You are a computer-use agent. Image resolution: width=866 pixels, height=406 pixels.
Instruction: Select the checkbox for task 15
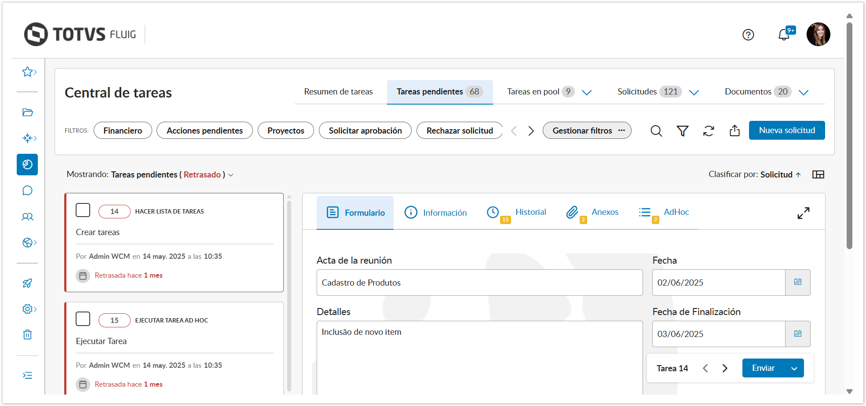click(83, 319)
